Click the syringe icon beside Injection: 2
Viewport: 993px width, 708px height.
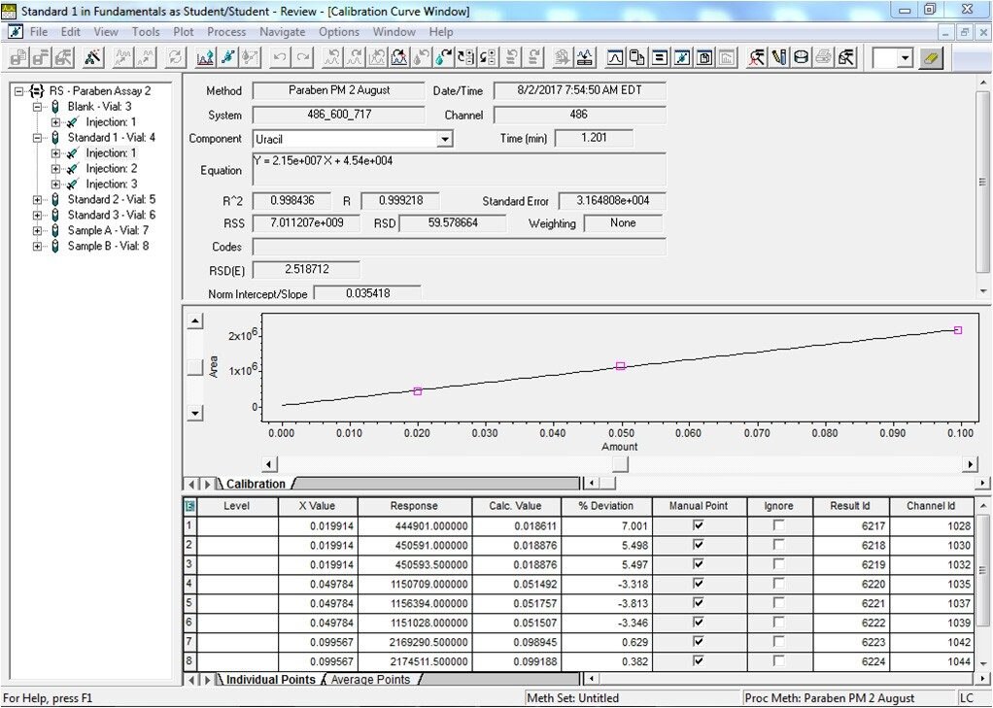pos(72,168)
